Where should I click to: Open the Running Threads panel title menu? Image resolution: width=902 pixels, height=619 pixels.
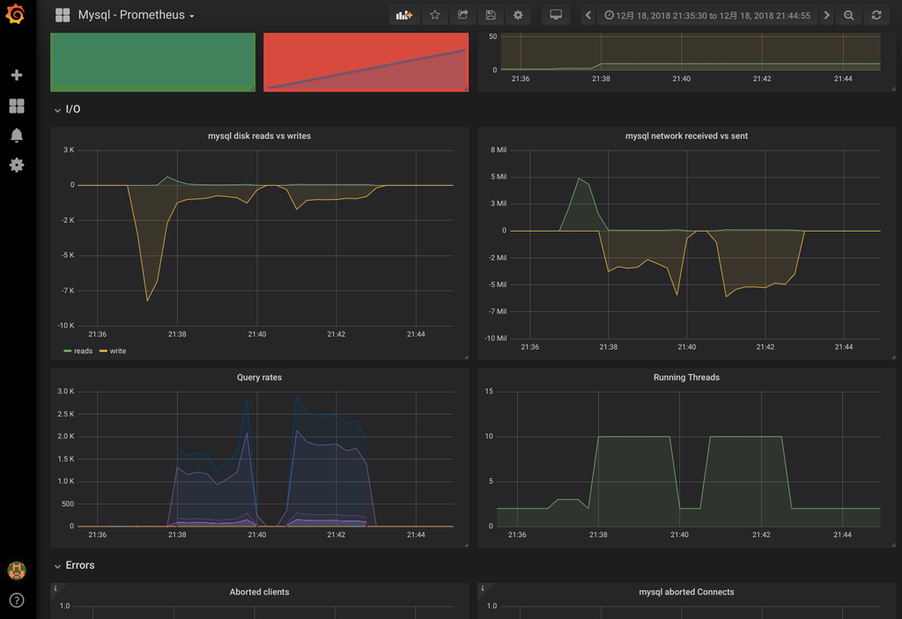(x=686, y=378)
